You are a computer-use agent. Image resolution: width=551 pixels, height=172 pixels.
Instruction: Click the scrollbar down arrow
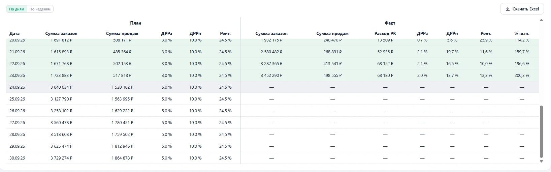point(542,162)
